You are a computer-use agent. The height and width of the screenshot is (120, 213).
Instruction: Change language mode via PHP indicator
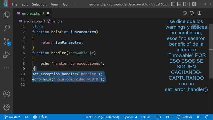[x=169, y=117]
